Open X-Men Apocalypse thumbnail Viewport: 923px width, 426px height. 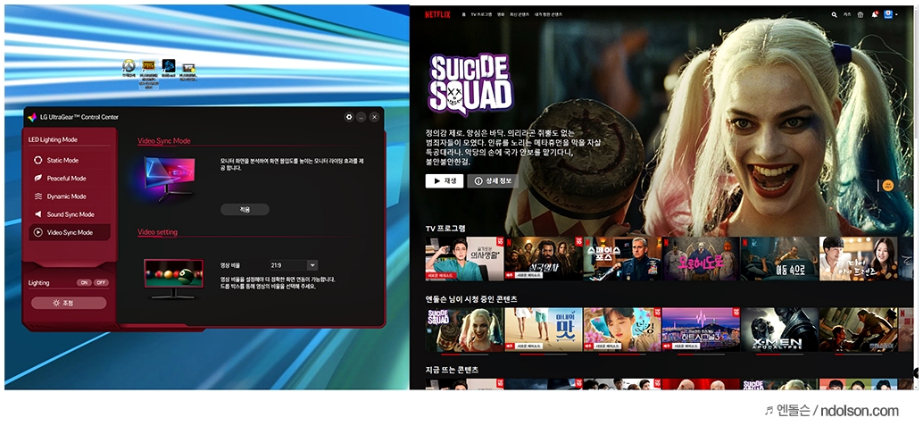(x=779, y=330)
